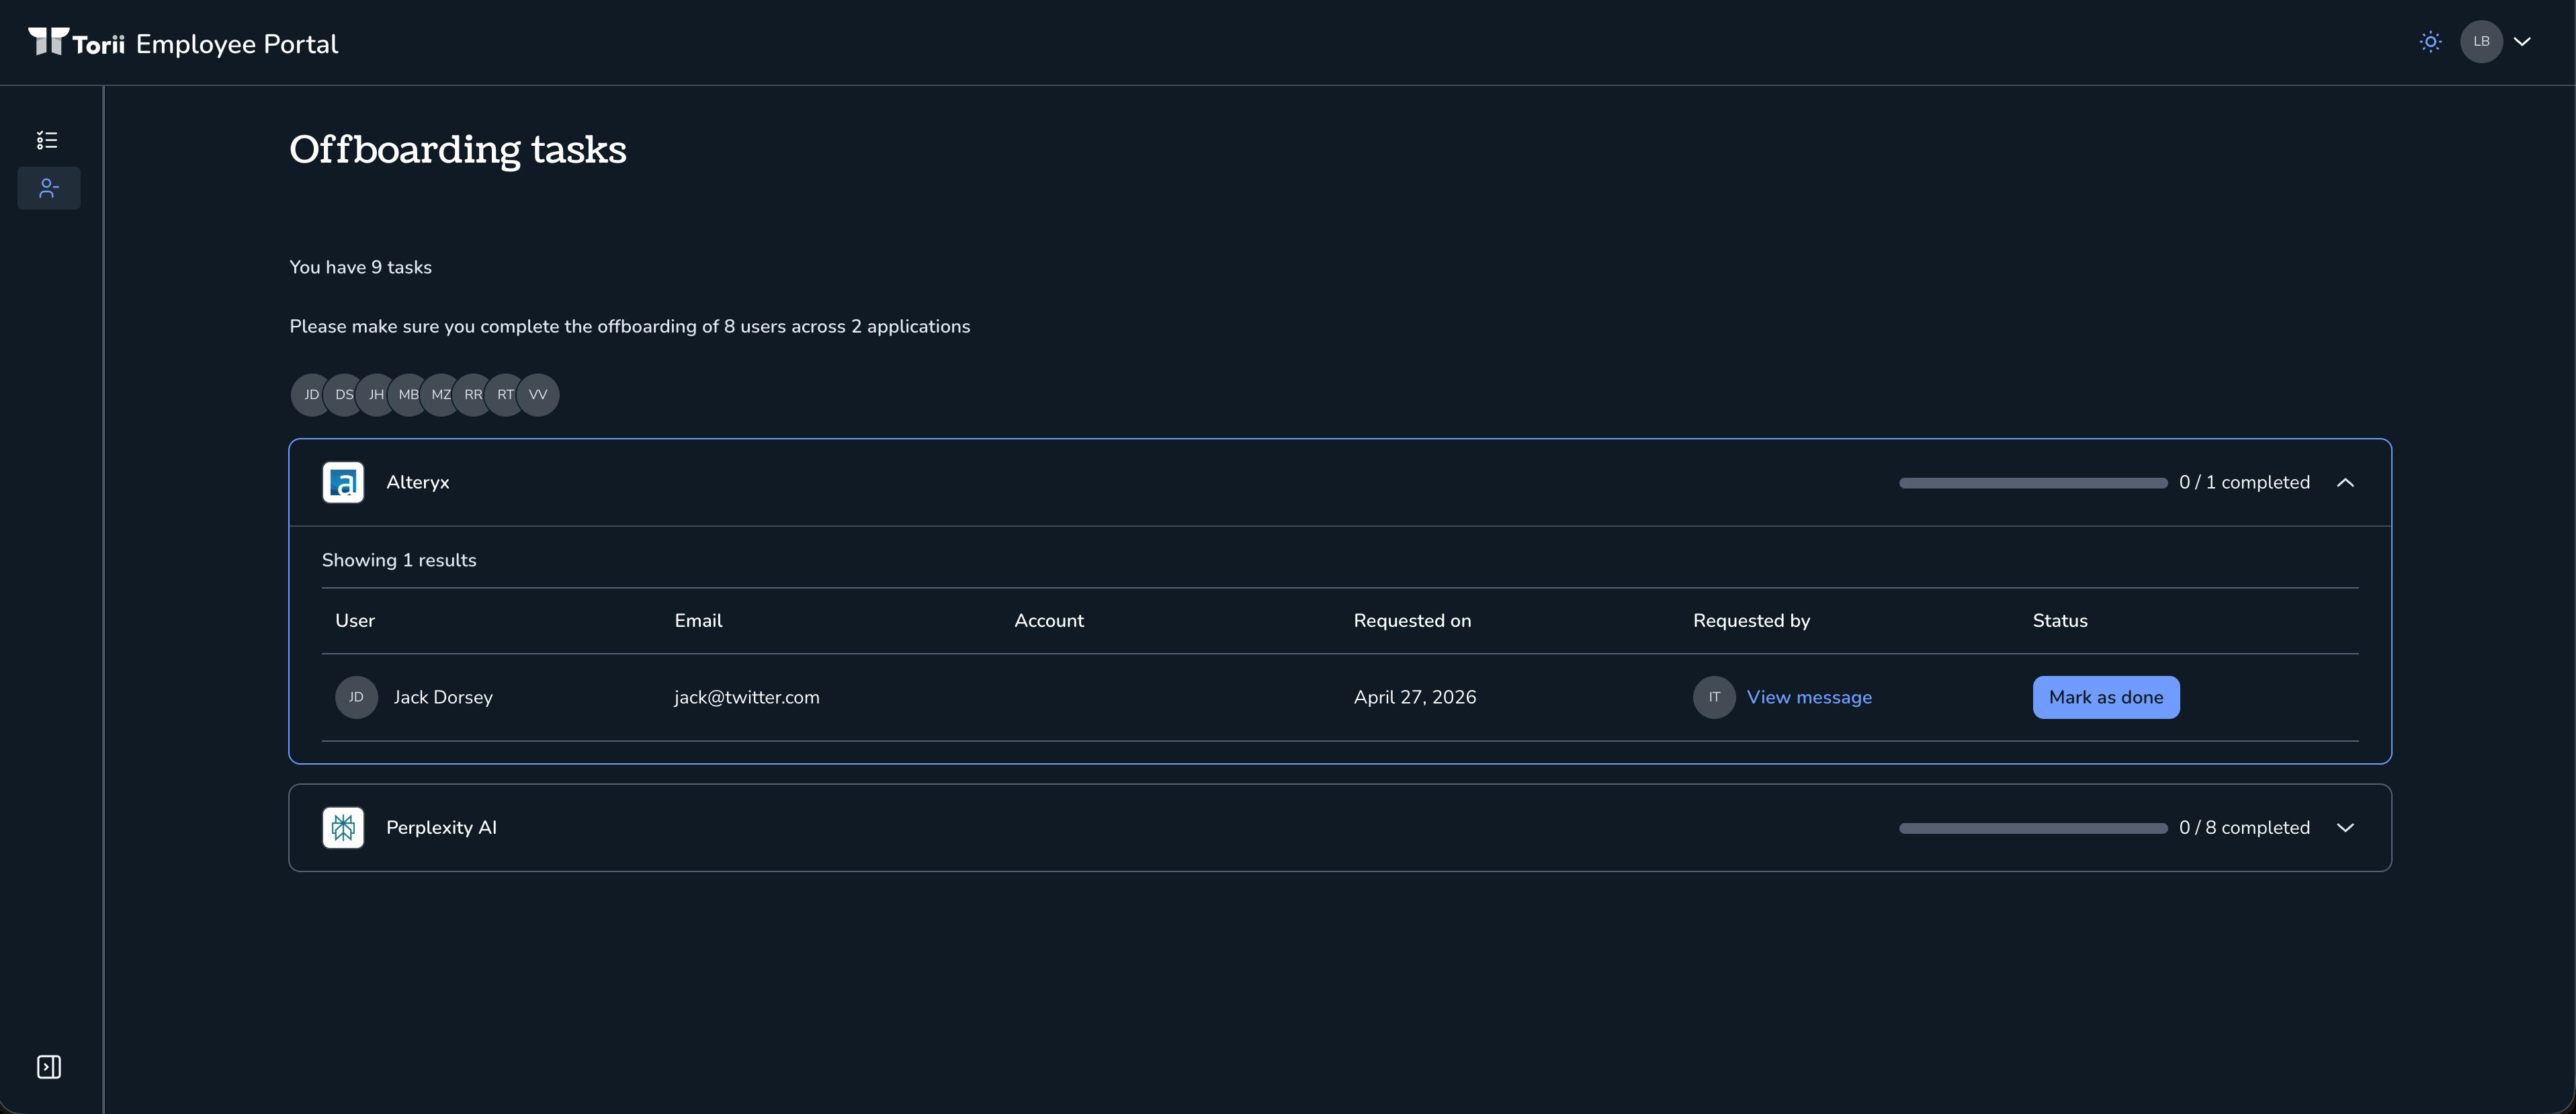The height and width of the screenshot is (1114, 2576).
Task: Click the Offboarding tasks heading
Action: 458,150
